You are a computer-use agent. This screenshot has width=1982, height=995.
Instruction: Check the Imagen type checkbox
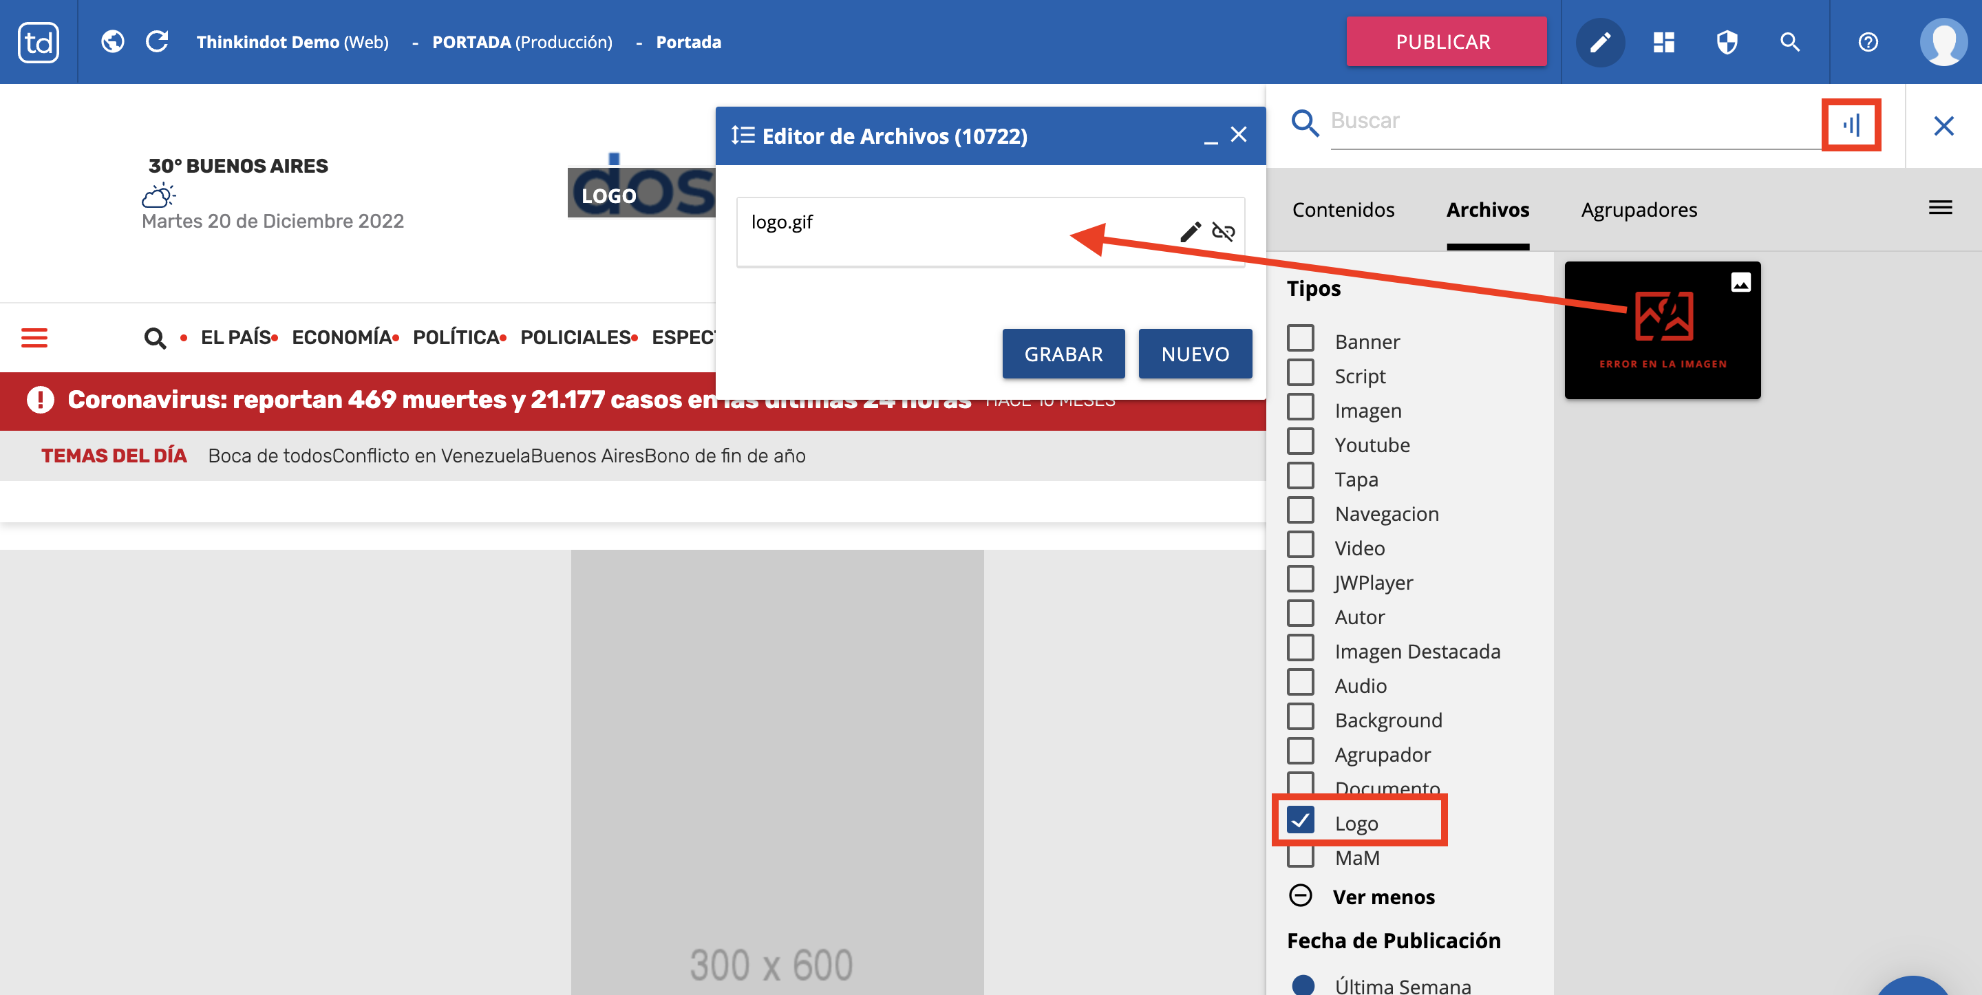(1300, 407)
